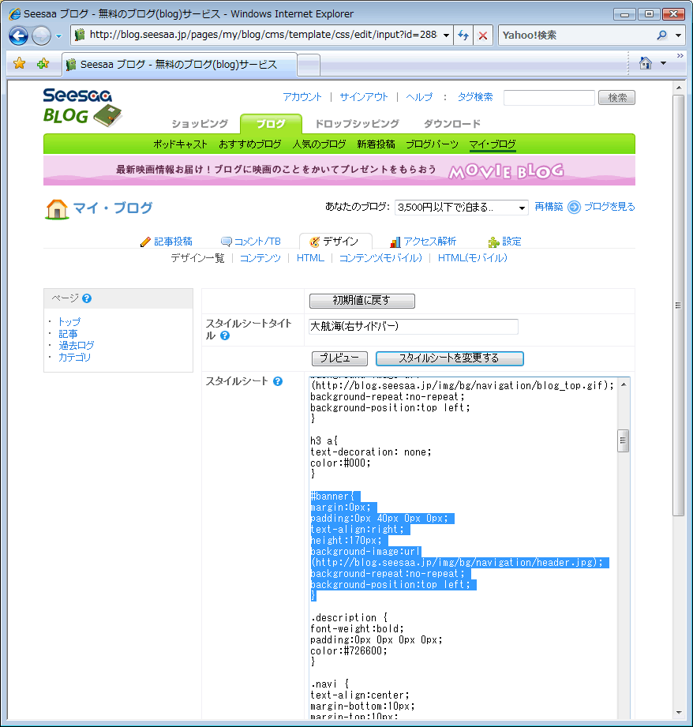Screen dimensions: 693x727
Task: Expand the address bar URL history dropdown
Action: point(447,36)
